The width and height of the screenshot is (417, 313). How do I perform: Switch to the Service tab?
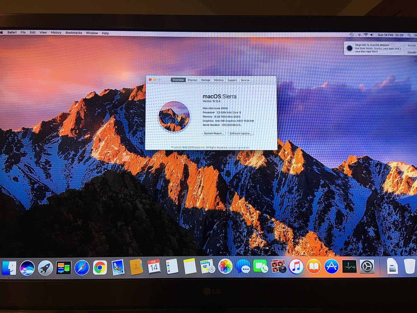coord(245,80)
